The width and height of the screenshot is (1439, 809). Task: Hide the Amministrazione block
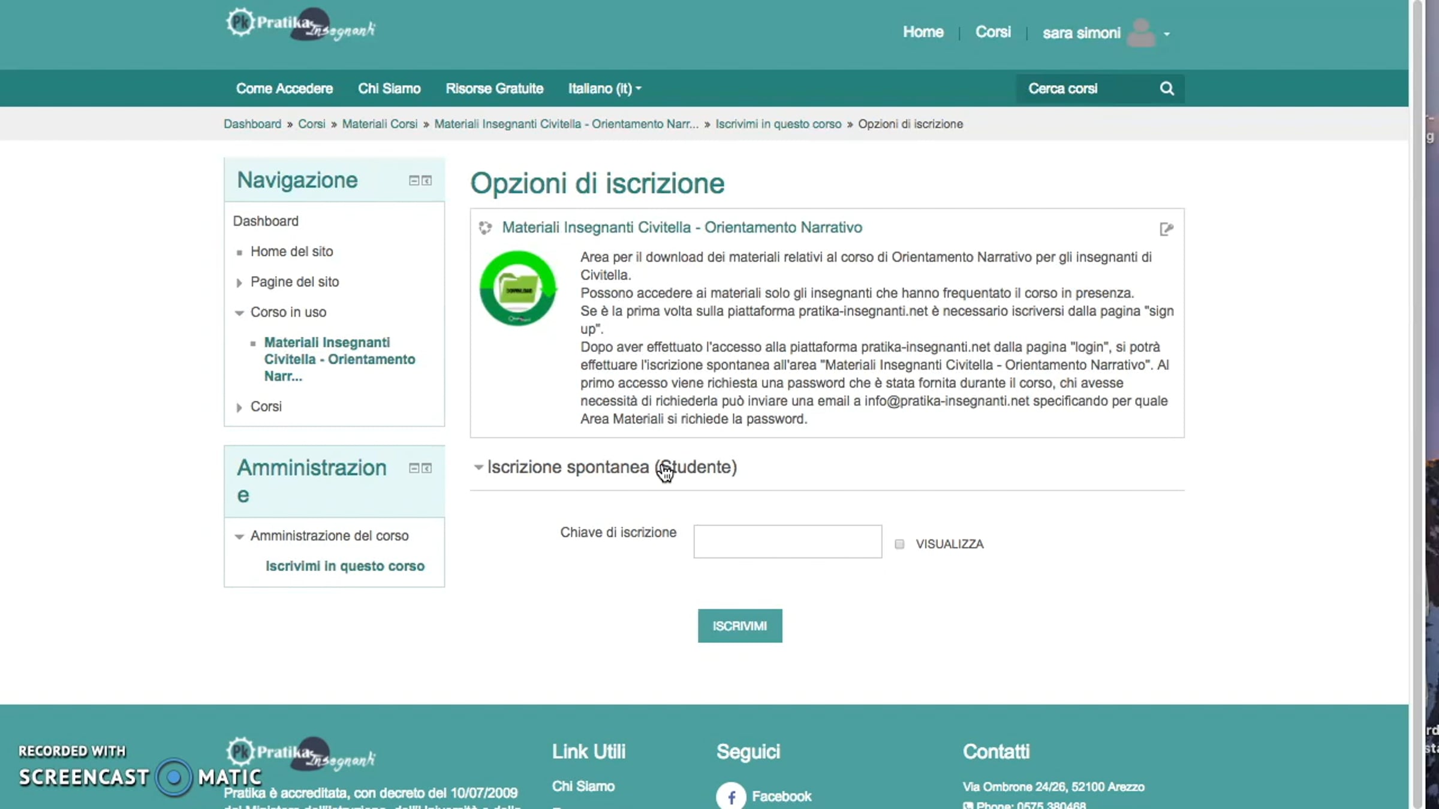click(414, 468)
